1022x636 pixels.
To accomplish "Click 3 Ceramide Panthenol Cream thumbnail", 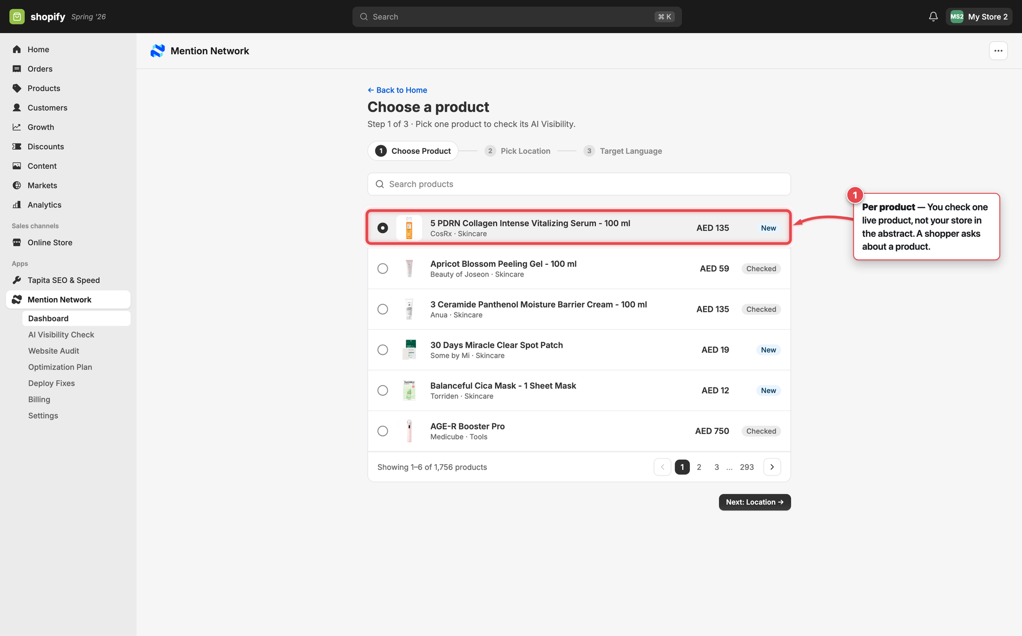I will tap(409, 309).
